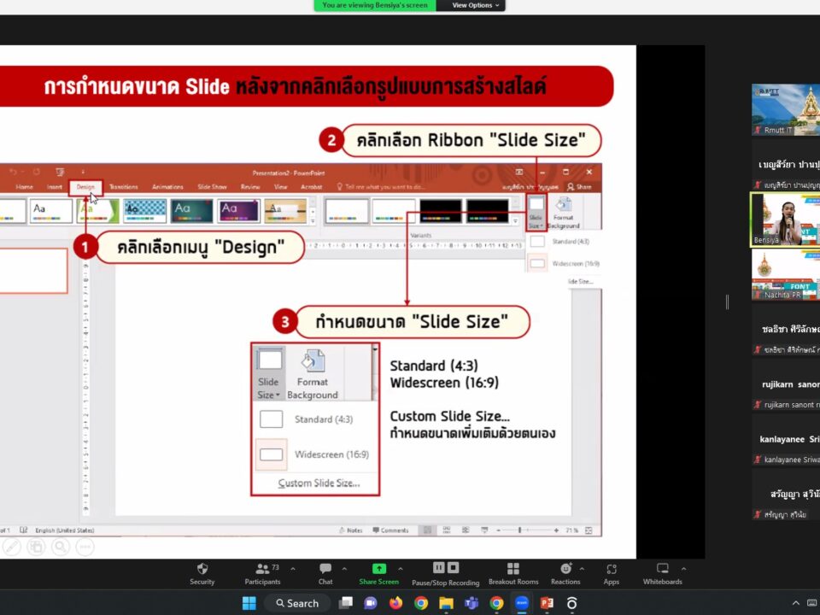Click the taskbar Search box
The image size is (820, 615).
pos(298,603)
